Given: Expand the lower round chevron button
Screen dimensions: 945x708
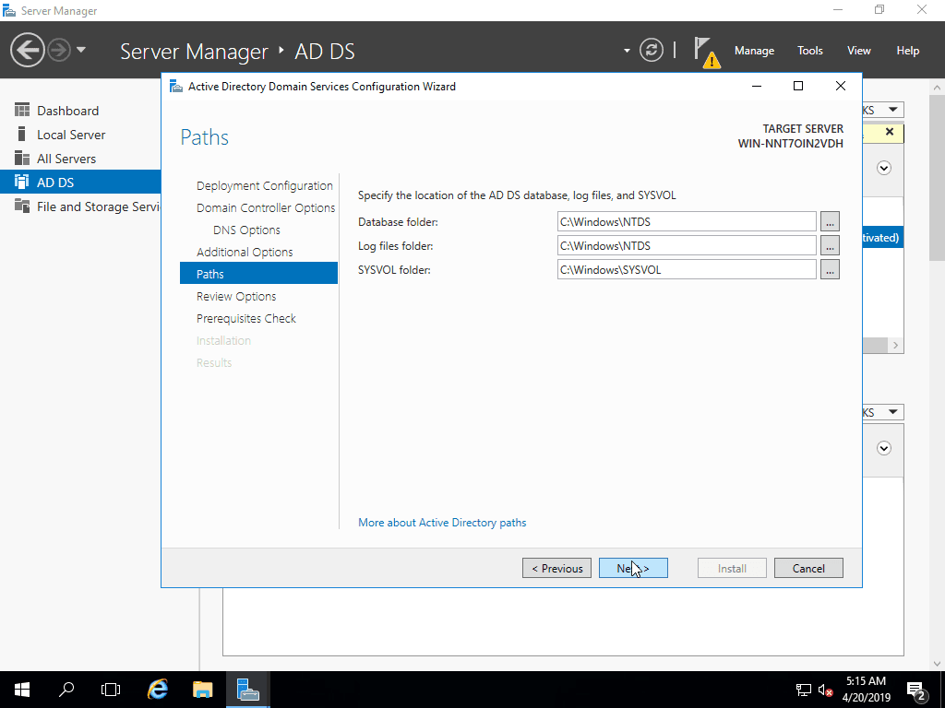Looking at the screenshot, I should coord(884,448).
